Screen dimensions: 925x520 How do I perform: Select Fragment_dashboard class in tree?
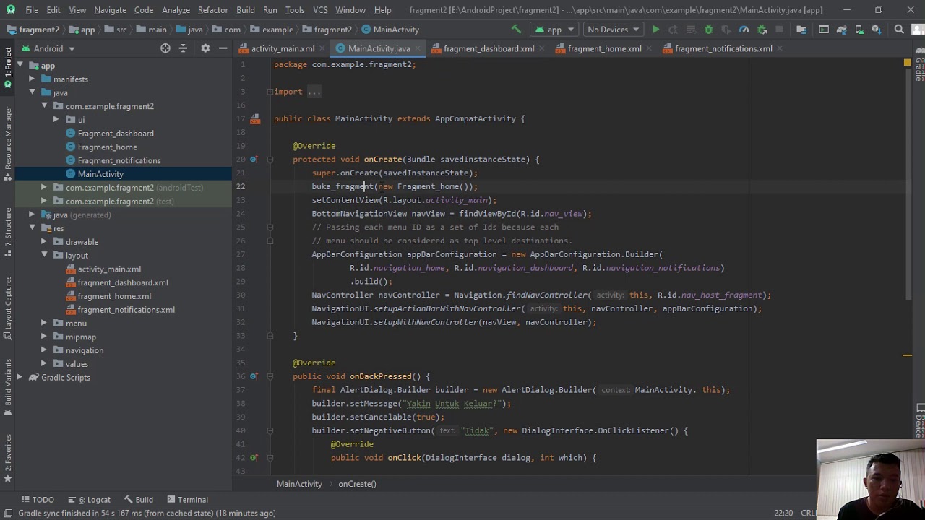(116, 134)
